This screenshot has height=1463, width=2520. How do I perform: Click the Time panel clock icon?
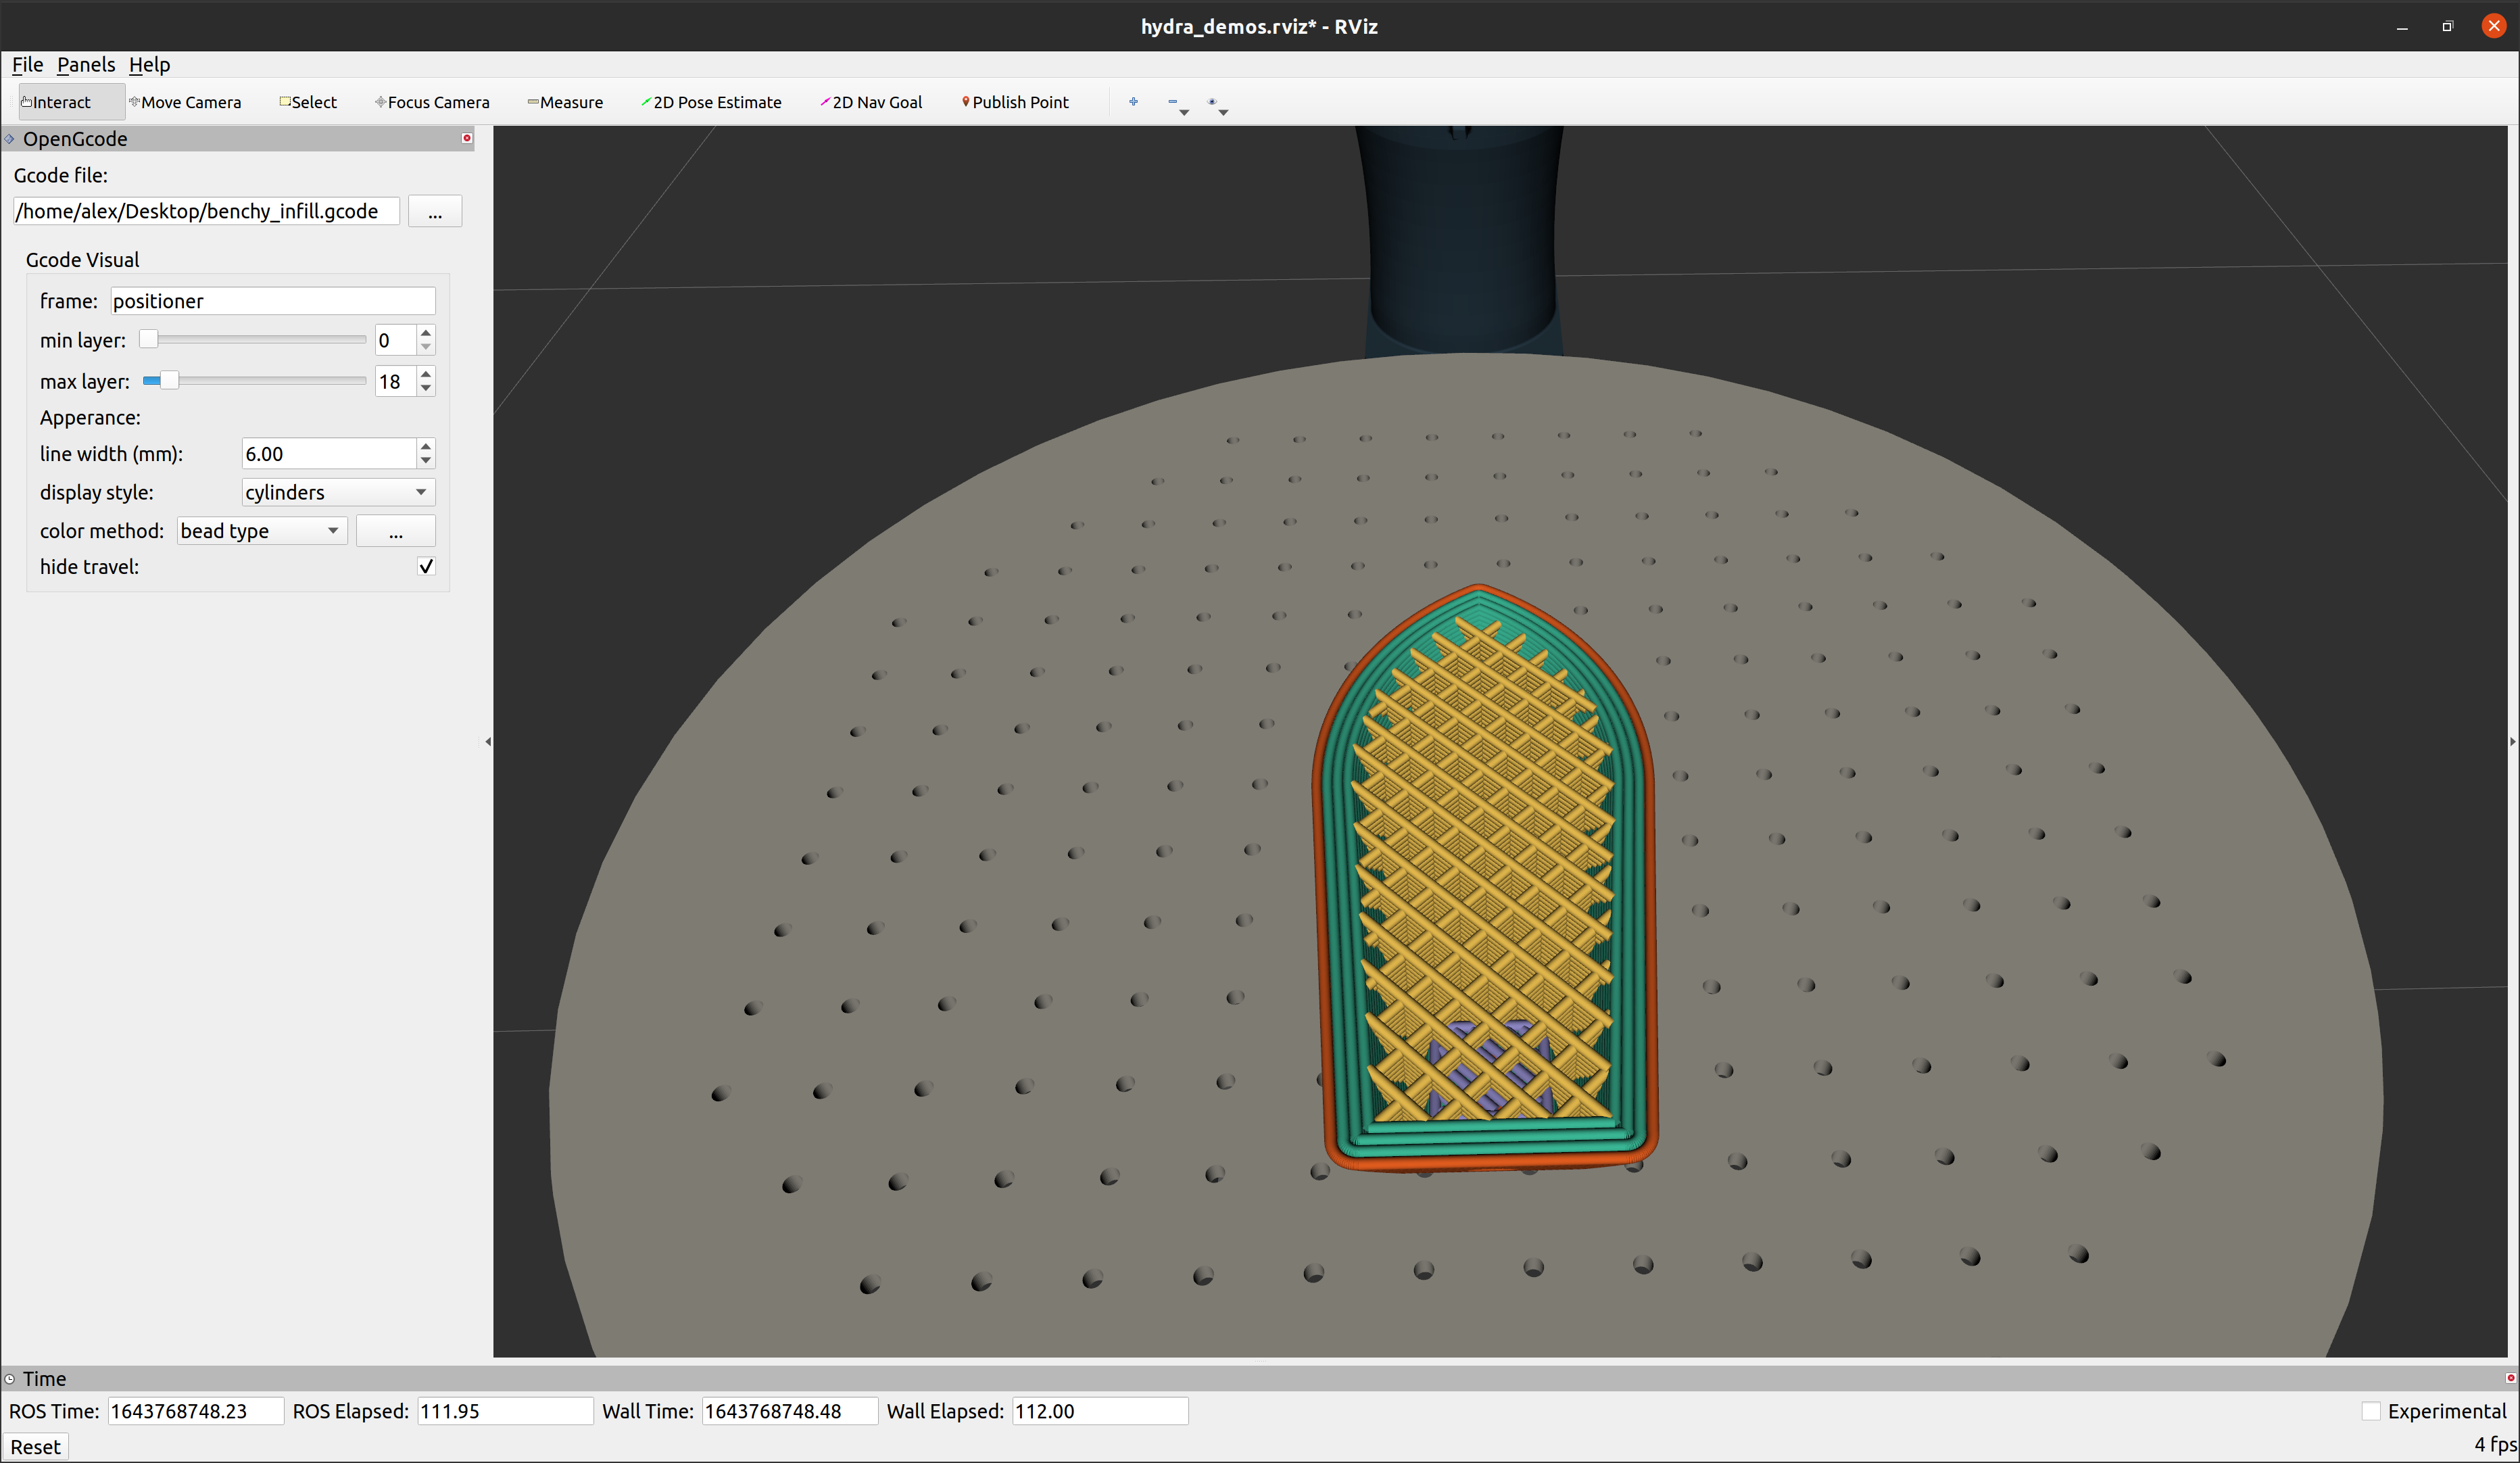tap(10, 1379)
